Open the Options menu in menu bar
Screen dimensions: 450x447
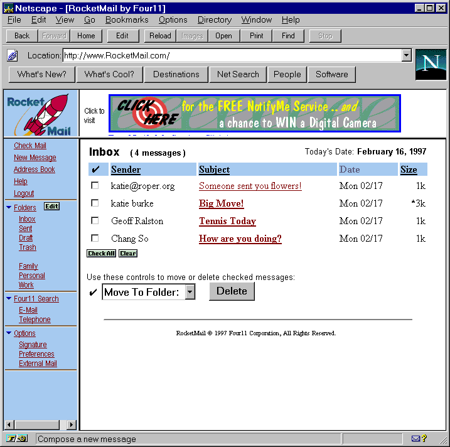click(x=173, y=20)
